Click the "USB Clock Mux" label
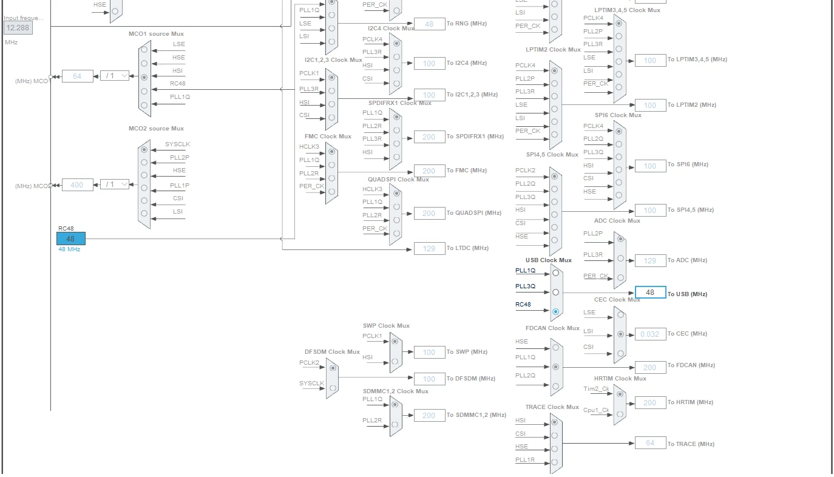834x477 pixels. coord(549,260)
